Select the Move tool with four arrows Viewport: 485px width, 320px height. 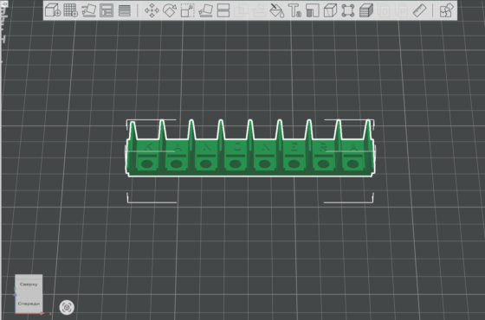[152, 10]
